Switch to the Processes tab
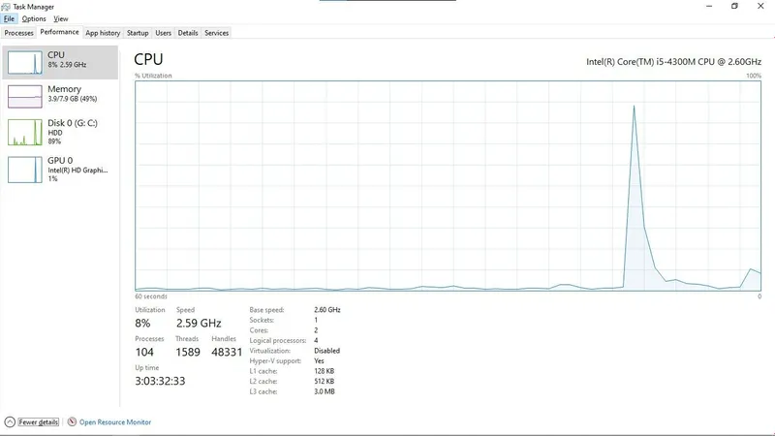Image resolution: width=775 pixels, height=436 pixels. (x=18, y=33)
